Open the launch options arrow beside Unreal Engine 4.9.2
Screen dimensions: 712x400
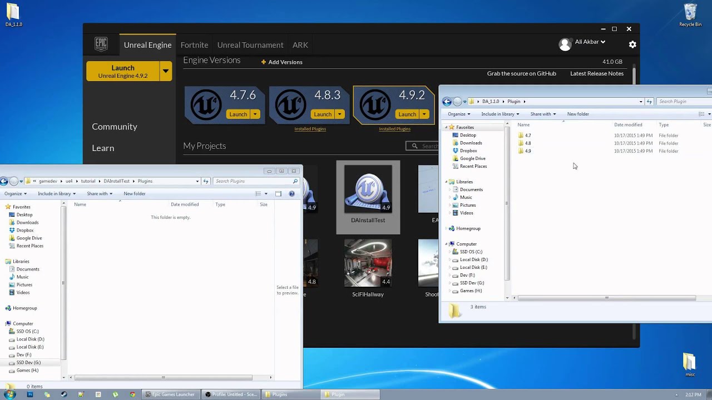click(x=165, y=71)
